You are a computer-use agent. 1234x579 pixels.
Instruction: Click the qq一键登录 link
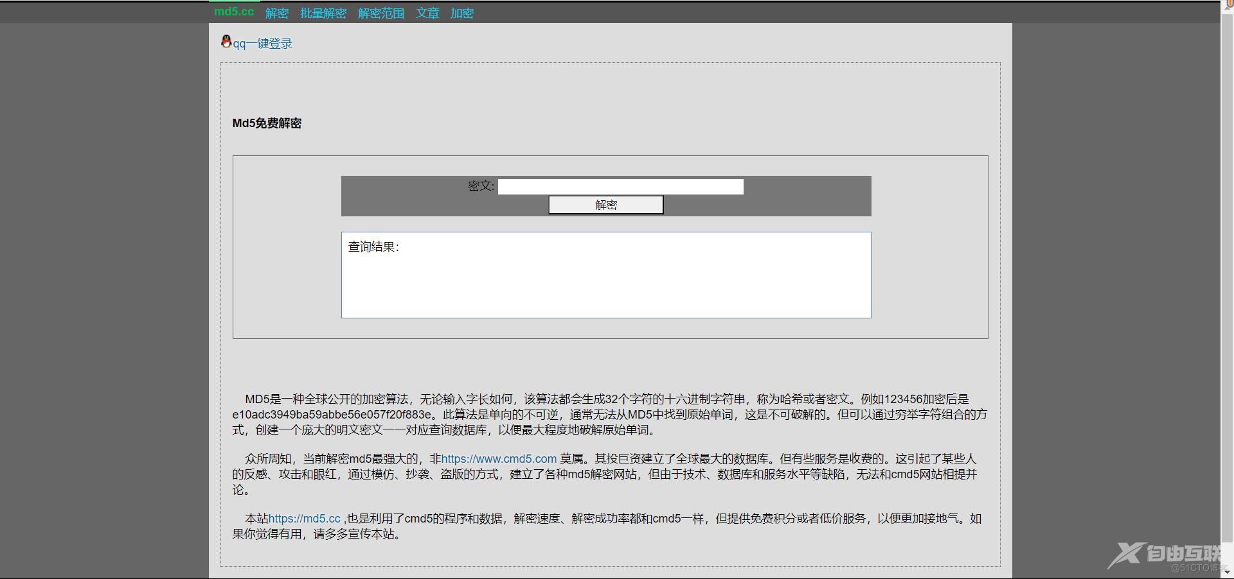click(262, 44)
